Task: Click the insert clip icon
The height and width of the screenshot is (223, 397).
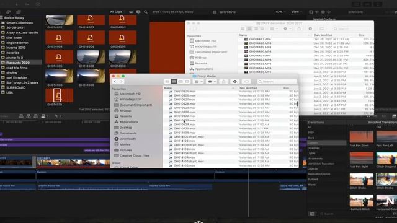Action: click(x=29, y=116)
